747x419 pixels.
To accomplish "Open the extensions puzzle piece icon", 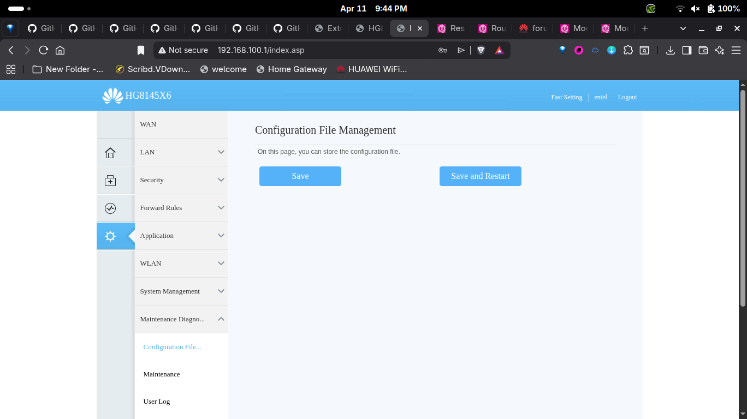I will (x=628, y=50).
